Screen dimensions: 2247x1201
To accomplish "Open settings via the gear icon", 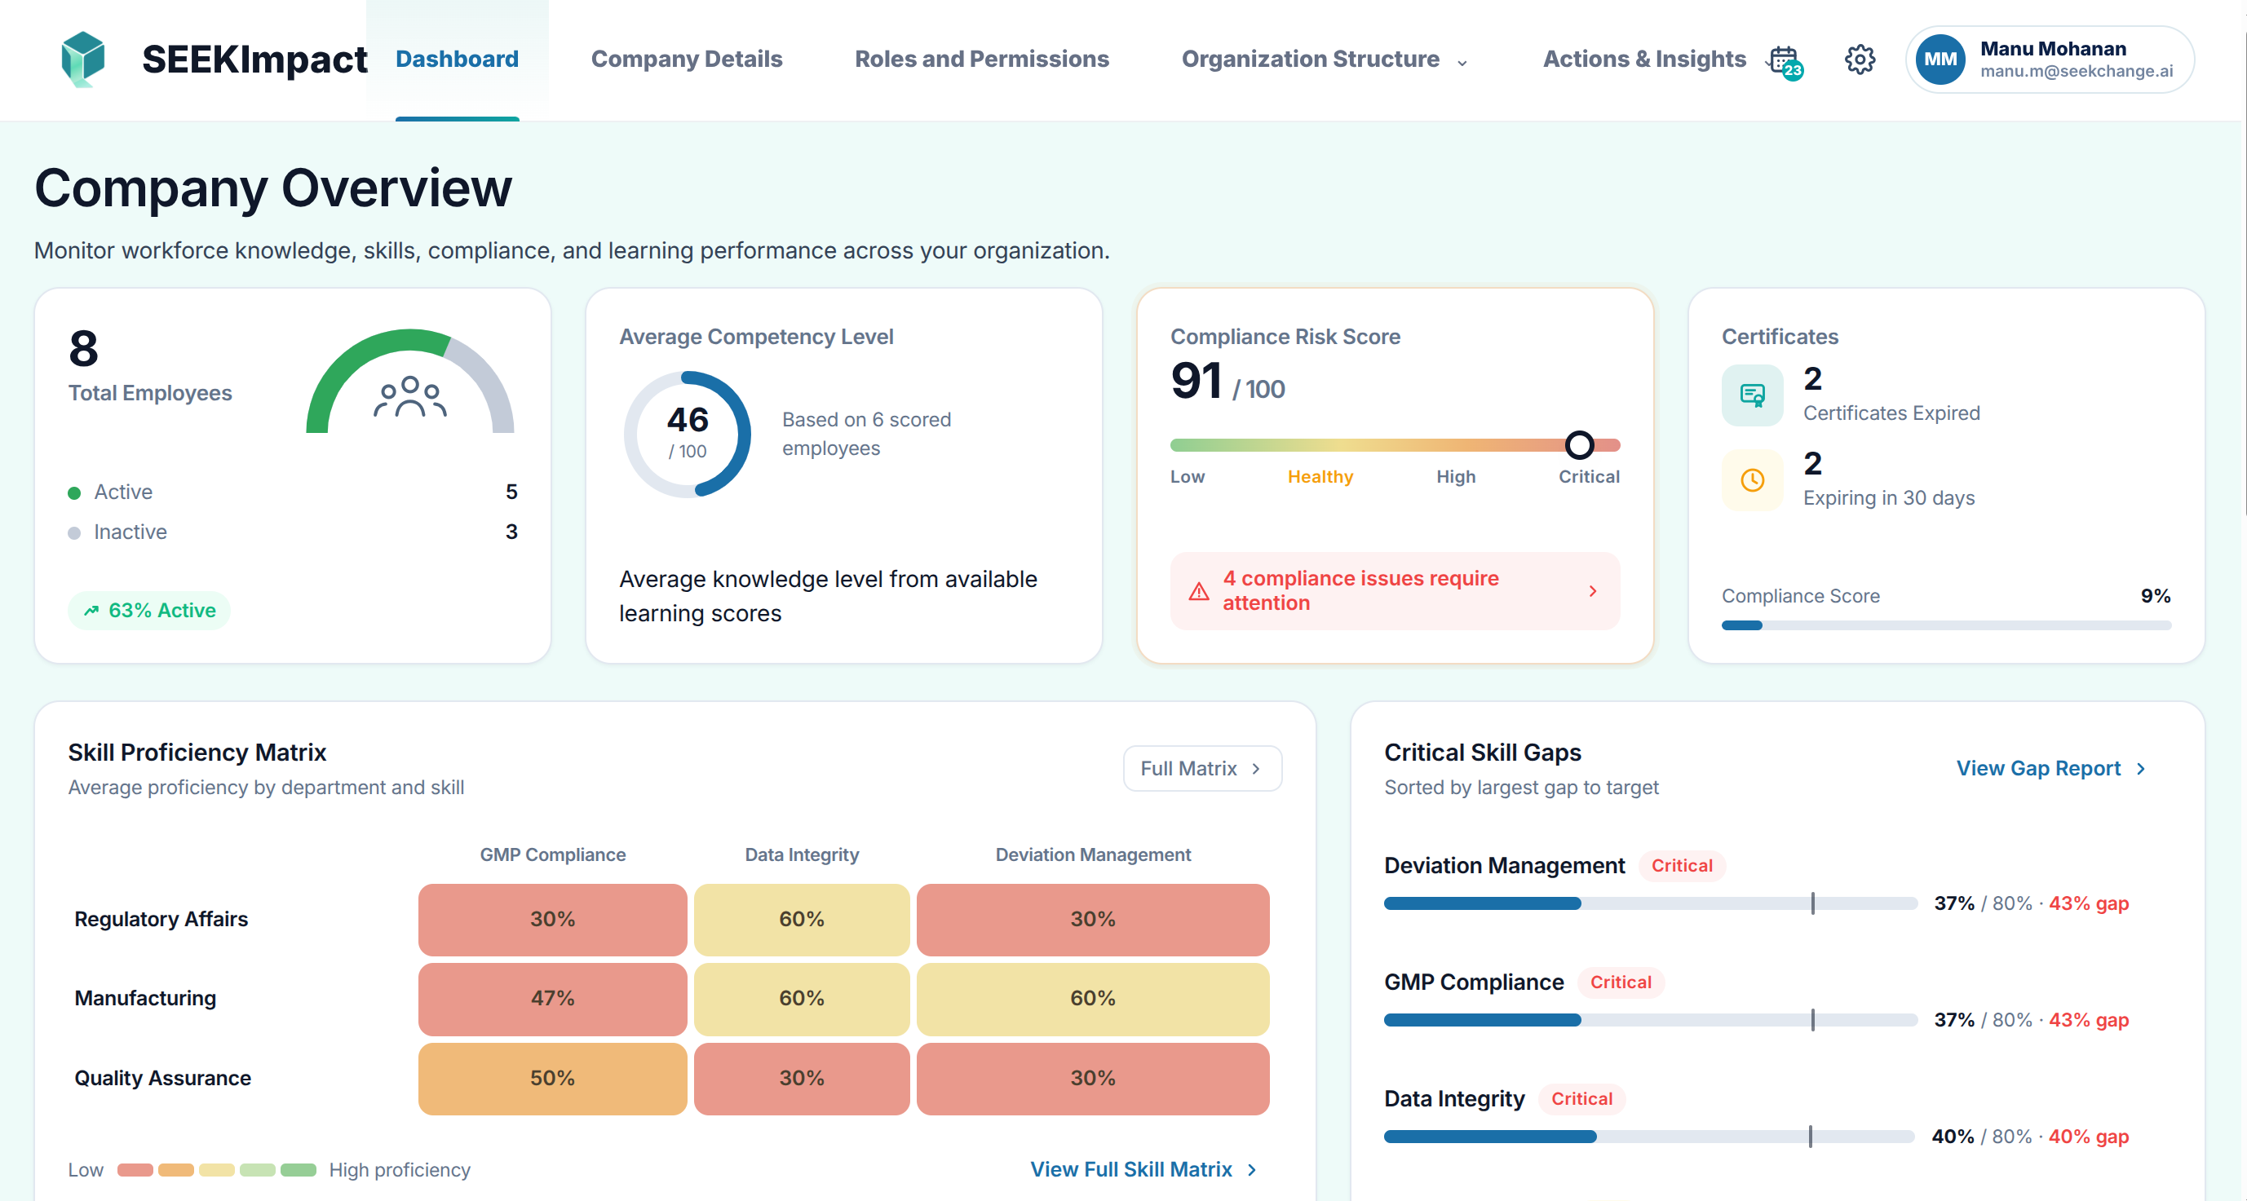I will click(x=1860, y=60).
